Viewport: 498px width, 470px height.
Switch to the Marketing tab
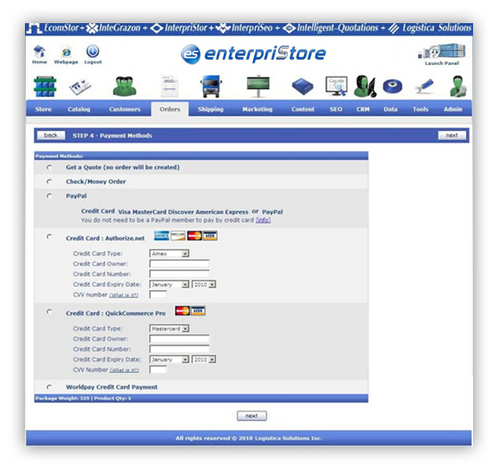pos(257,109)
